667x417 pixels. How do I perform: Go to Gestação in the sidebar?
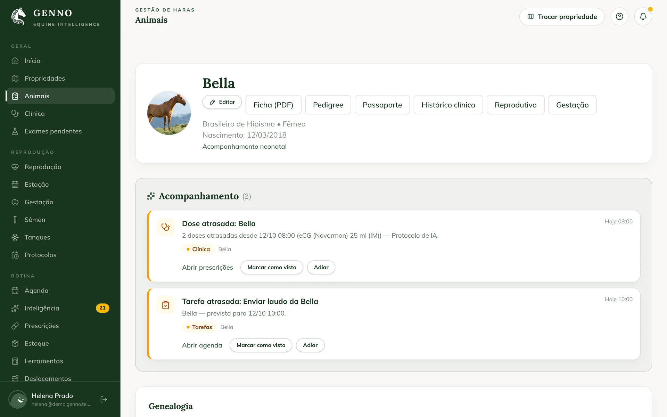(60, 202)
